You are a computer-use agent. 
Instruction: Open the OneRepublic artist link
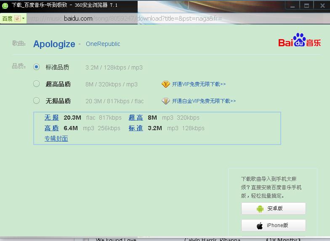[x=103, y=44]
